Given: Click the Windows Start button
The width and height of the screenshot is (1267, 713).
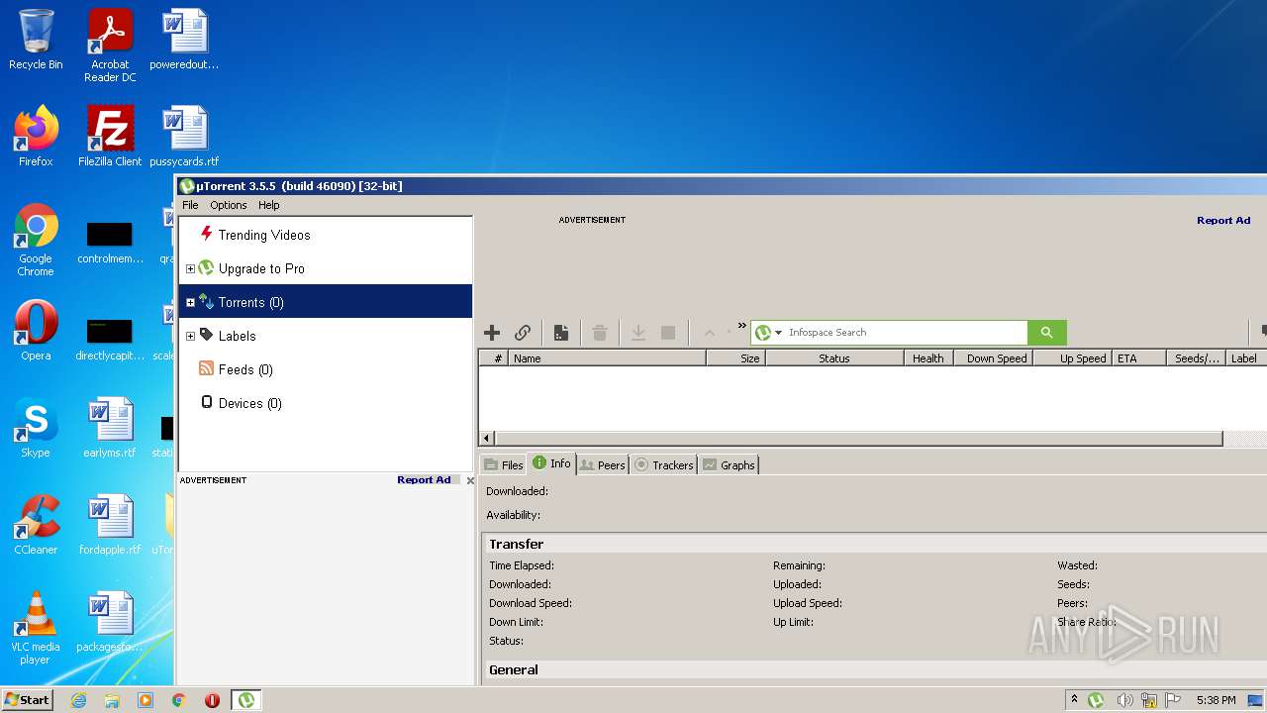Looking at the screenshot, I should [27, 699].
